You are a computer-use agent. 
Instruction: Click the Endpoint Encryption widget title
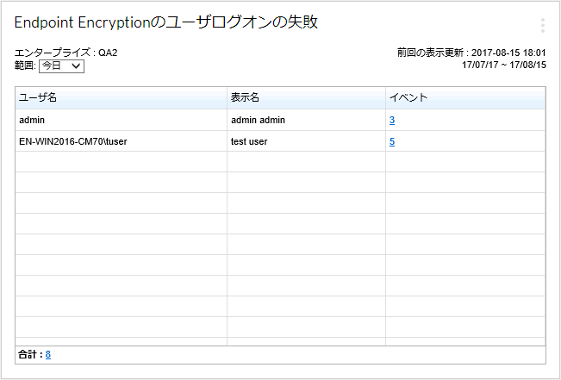pos(166,22)
